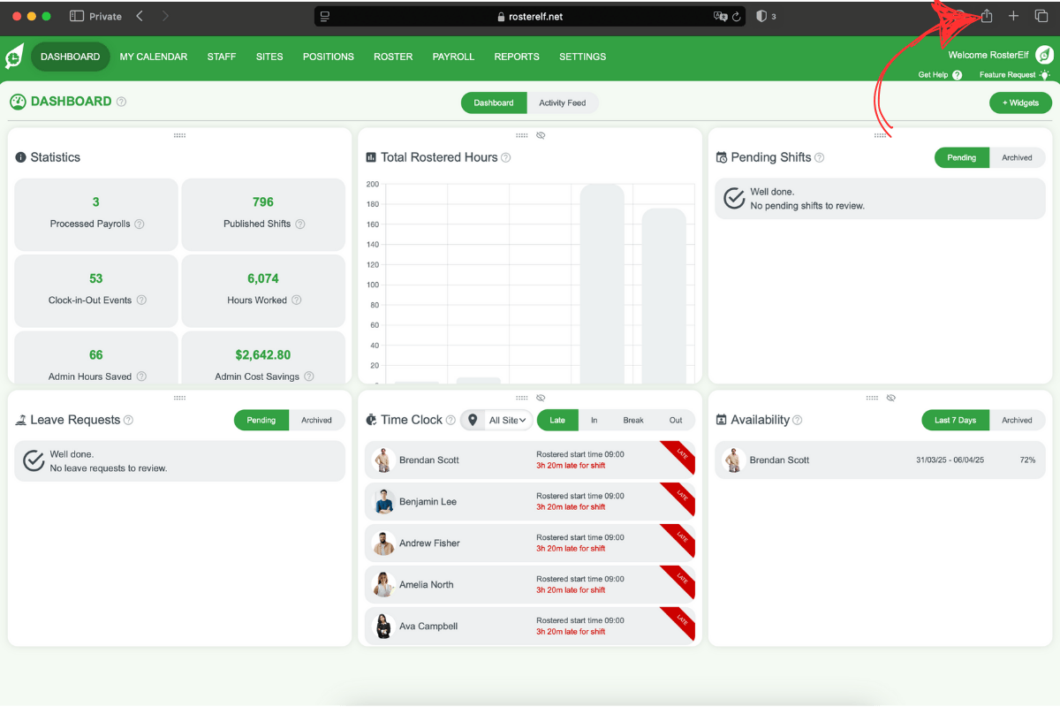Open the PAYROLL menu item

pyautogui.click(x=453, y=57)
